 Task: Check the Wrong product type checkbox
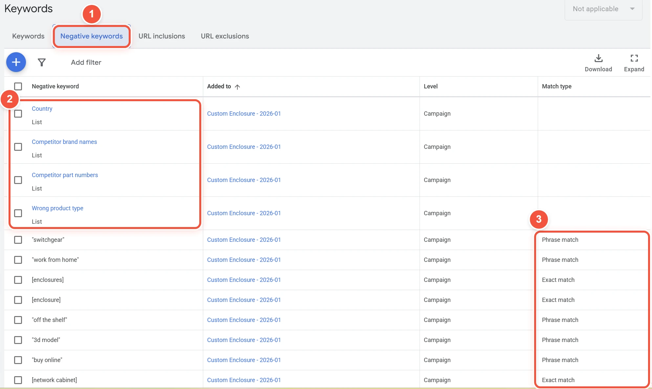18,213
